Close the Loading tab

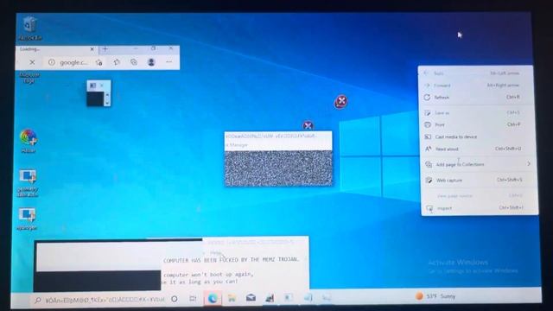pos(92,49)
